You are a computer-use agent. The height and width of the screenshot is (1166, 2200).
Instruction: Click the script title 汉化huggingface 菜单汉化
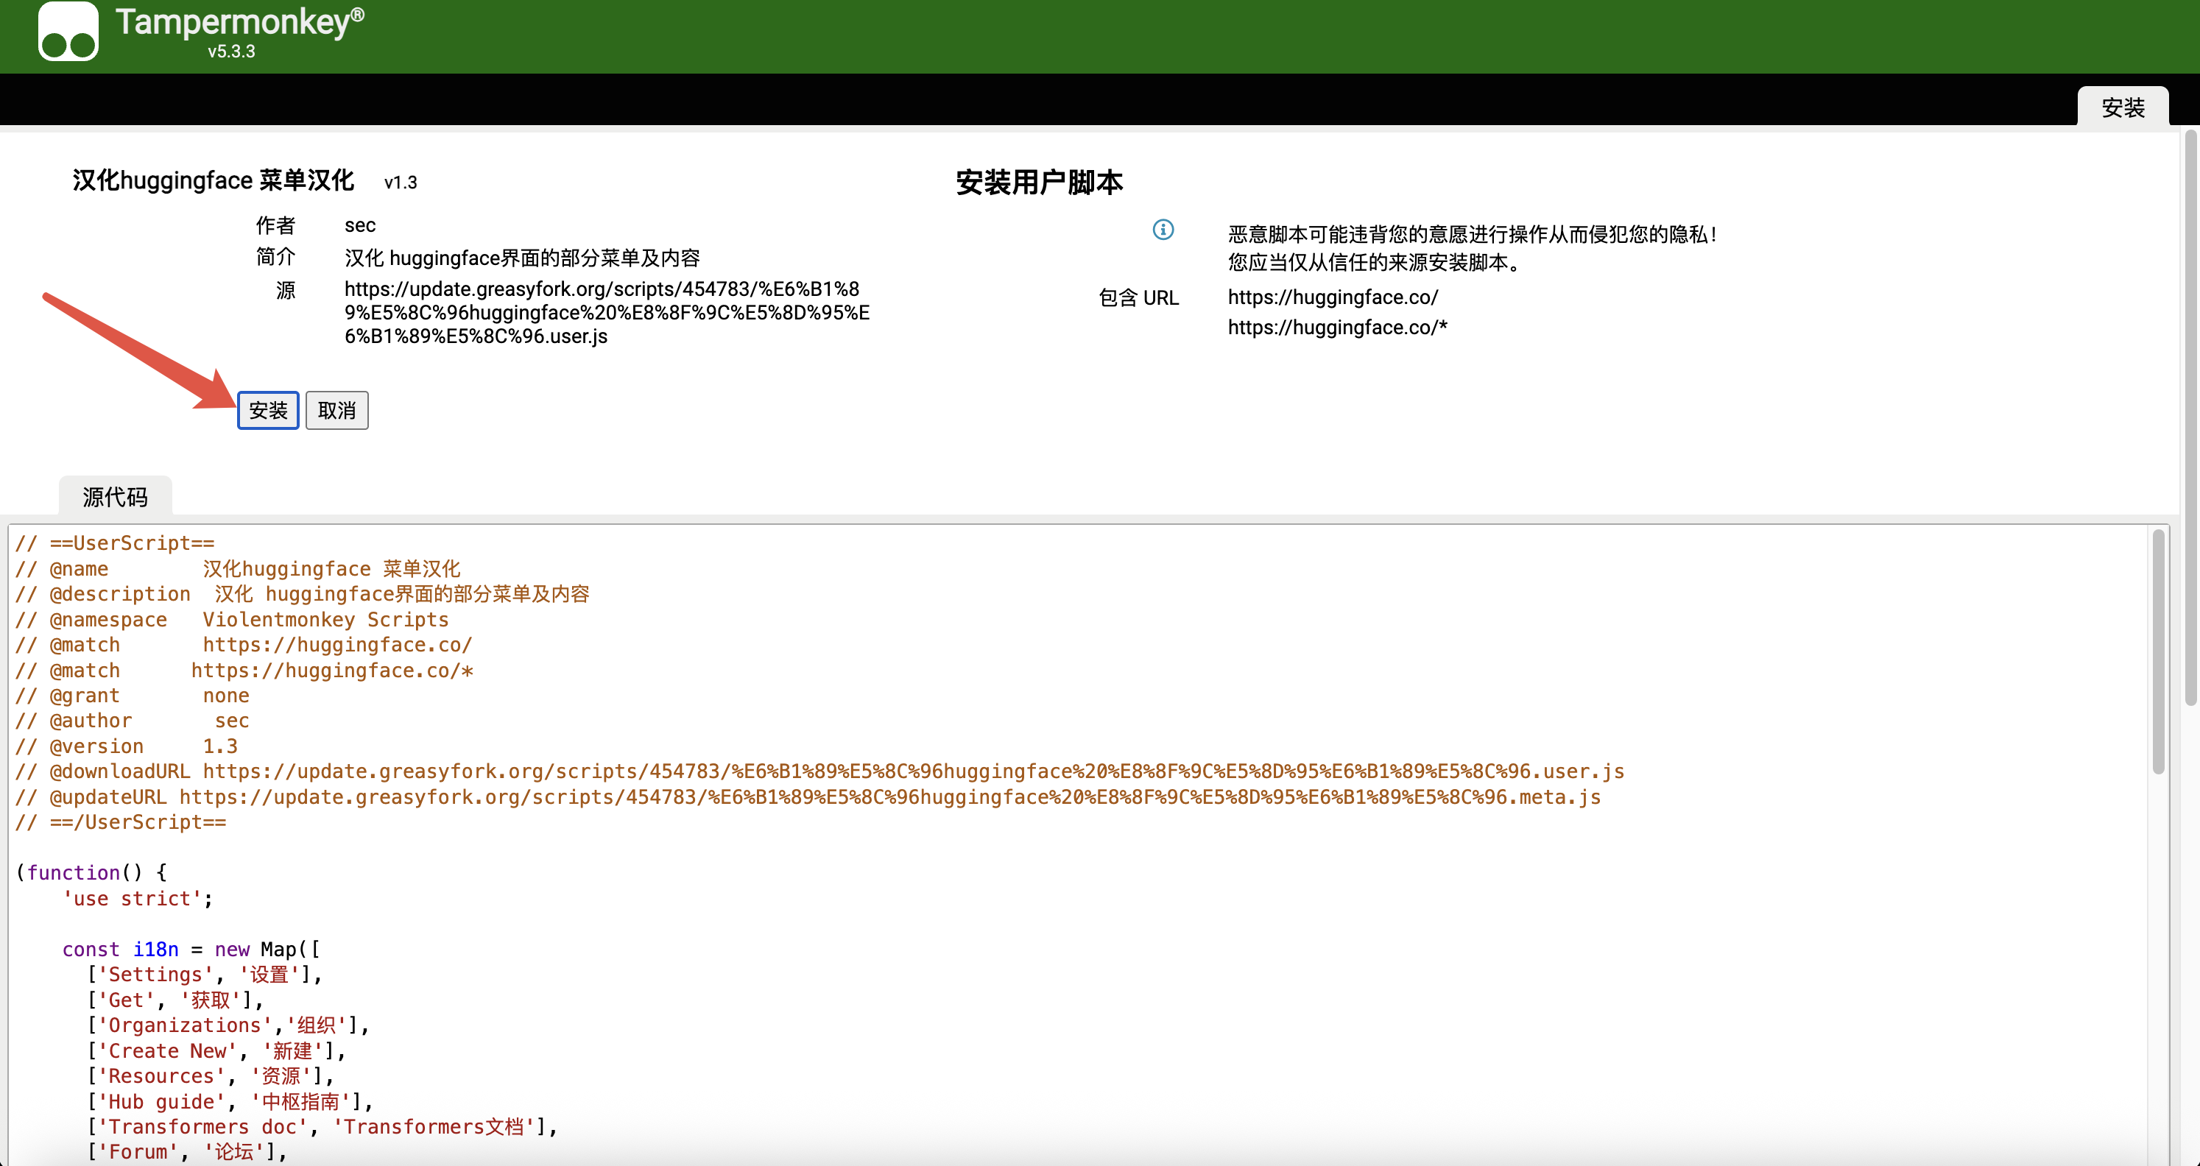click(214, 180)
